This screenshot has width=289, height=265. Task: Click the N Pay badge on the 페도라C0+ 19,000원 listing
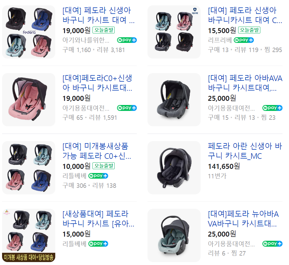click(126, 108)
